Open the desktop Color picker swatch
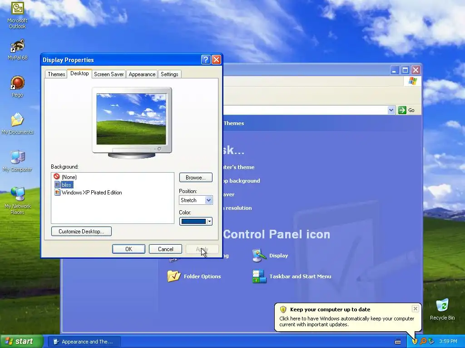The height and width of the screenshot is (348, 465). 196,221
